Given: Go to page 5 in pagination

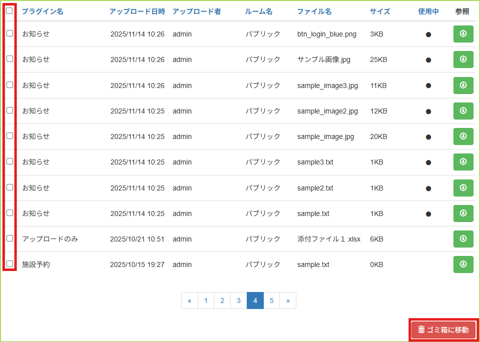Looking at the screenshot, I should (x=271, y=300).
